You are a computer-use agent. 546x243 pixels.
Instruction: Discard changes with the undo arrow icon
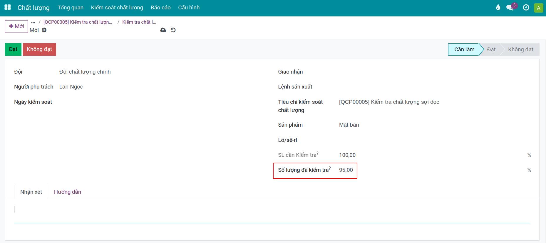point(173,30)
